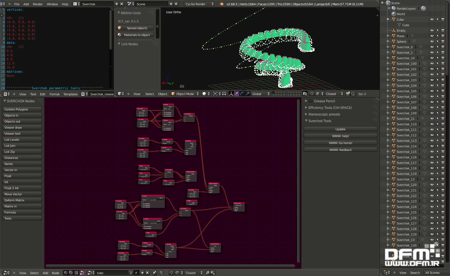450x276 pixels.
Task: Open the Node menu in node editor
Action: pyautogui.click(x=55, y=273)
